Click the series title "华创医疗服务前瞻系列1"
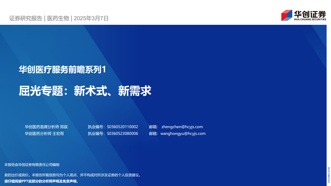 pos(63,69)
